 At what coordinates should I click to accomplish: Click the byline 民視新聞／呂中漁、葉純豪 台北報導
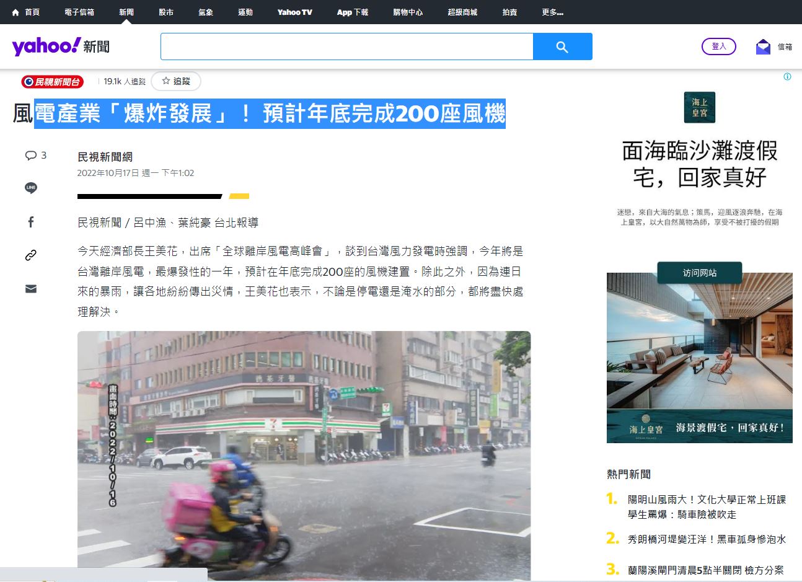pos(168,223)
